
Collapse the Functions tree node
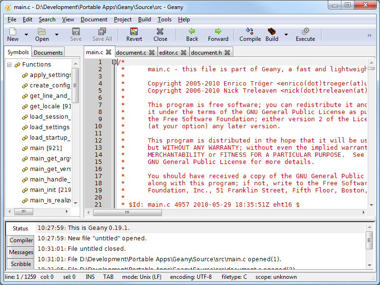click(x=9, y=65)
